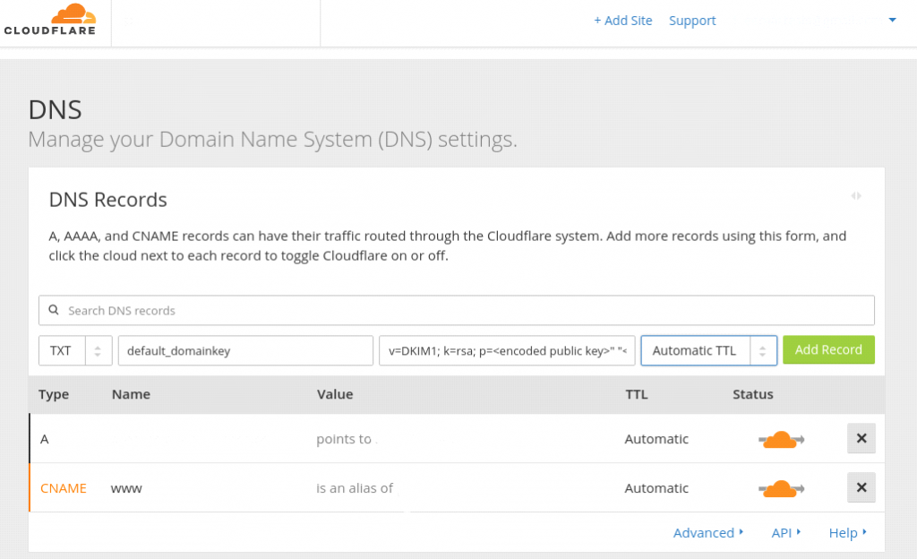917x559 pixels.
Task: Expand the Help section
Action: pos(847,533)
